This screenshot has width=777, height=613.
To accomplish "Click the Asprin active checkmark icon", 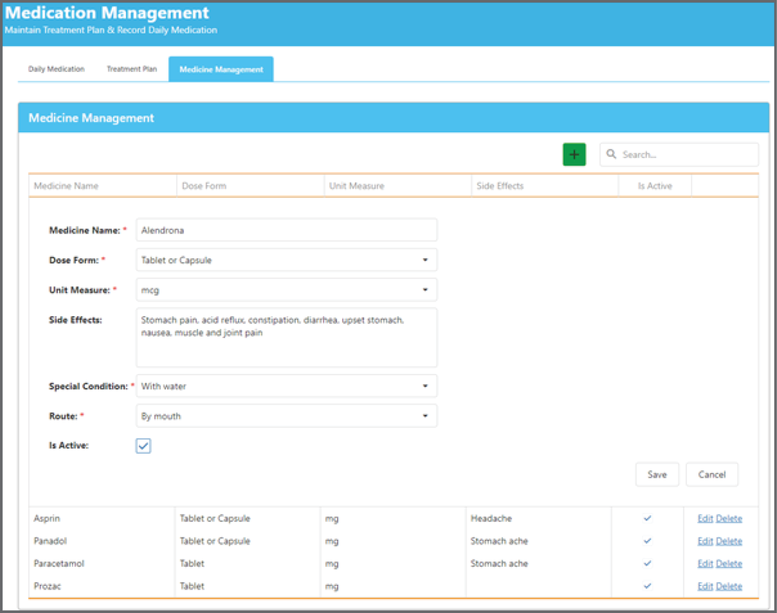I will [x=647, y=518].
